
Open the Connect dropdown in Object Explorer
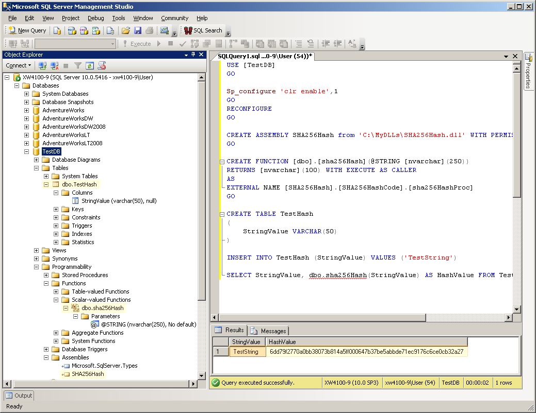click(19, 65)
